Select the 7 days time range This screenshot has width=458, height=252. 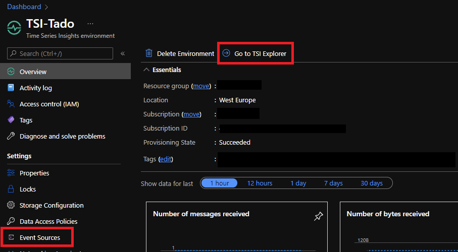(x=333, y=183)
